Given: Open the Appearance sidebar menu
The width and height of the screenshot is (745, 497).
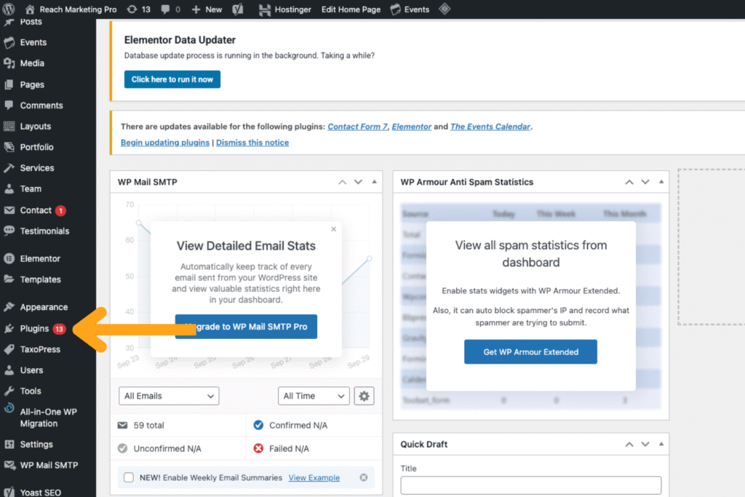Looking at the screenshot, I should tap(44, 307).
